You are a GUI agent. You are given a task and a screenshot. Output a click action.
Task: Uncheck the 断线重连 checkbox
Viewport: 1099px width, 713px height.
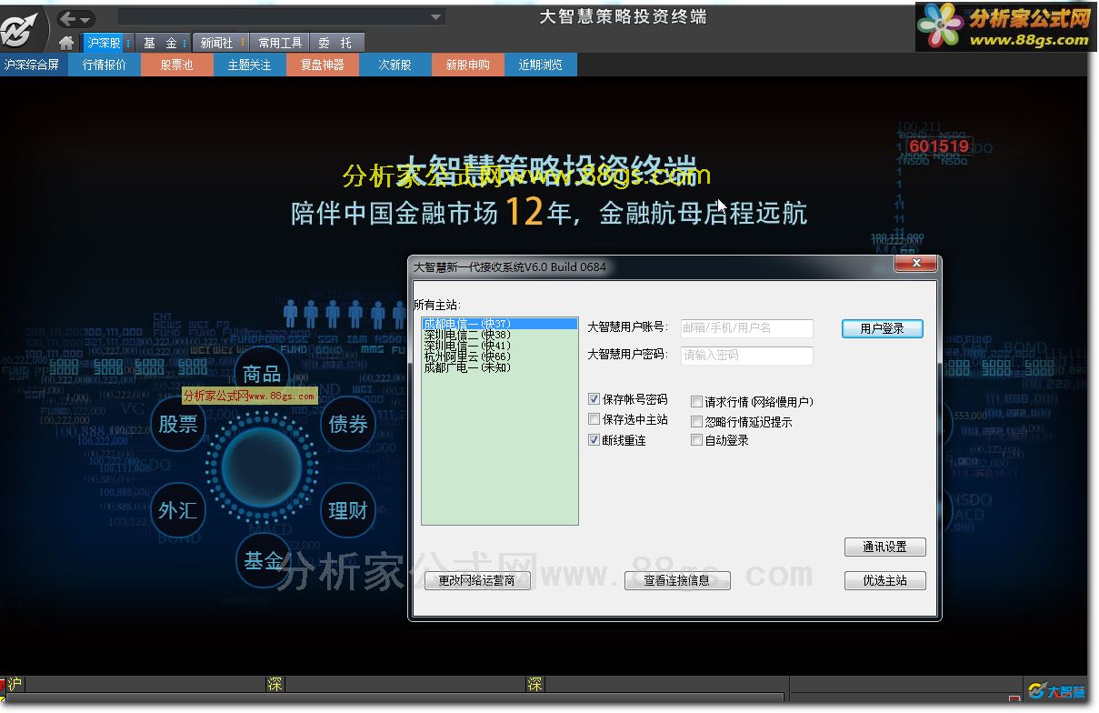pos(594,440)
